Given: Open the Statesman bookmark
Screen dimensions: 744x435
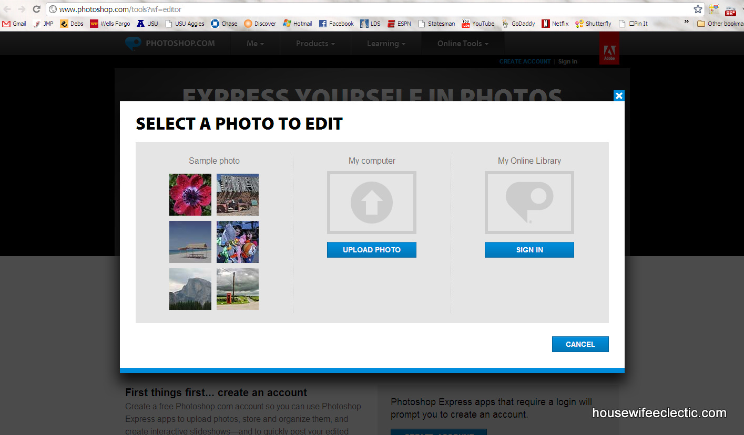Looking at the screenshot, I should 436,24.
